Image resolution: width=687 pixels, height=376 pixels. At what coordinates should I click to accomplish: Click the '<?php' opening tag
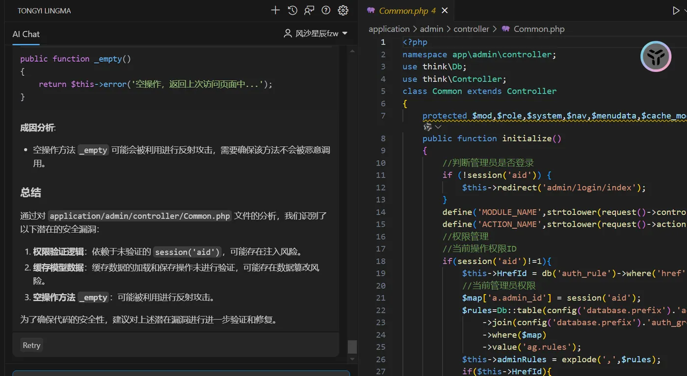tap(415, 42)
